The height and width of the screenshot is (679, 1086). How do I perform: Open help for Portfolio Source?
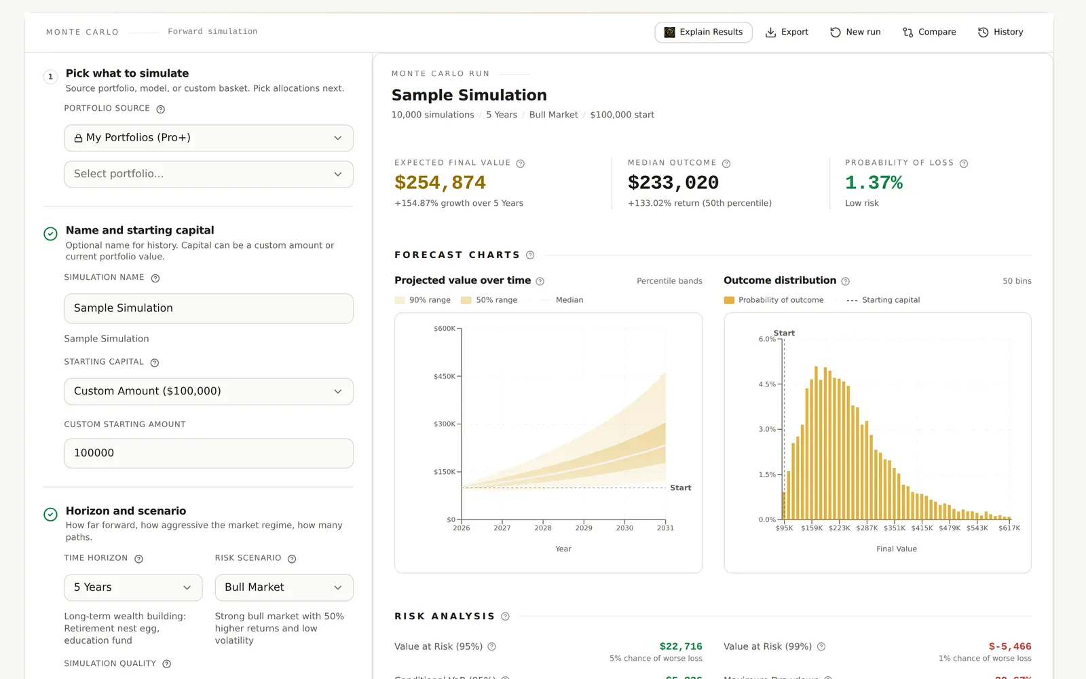(161, 109)
